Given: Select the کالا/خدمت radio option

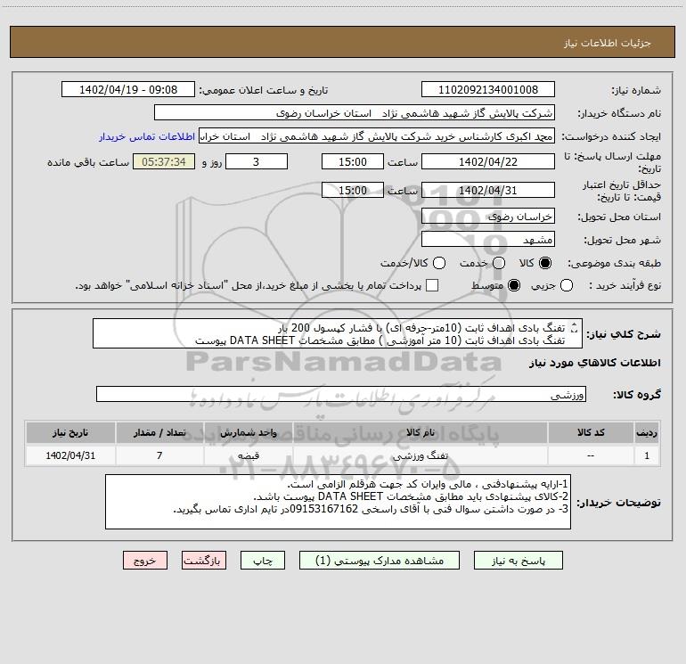Looking at the screenshot, I should coord(439,263).
